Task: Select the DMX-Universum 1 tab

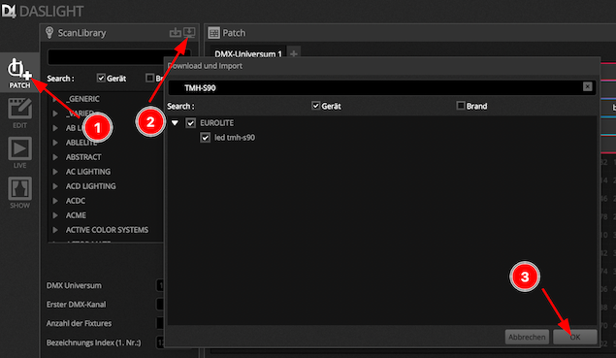Action: (x=248, y=53)
